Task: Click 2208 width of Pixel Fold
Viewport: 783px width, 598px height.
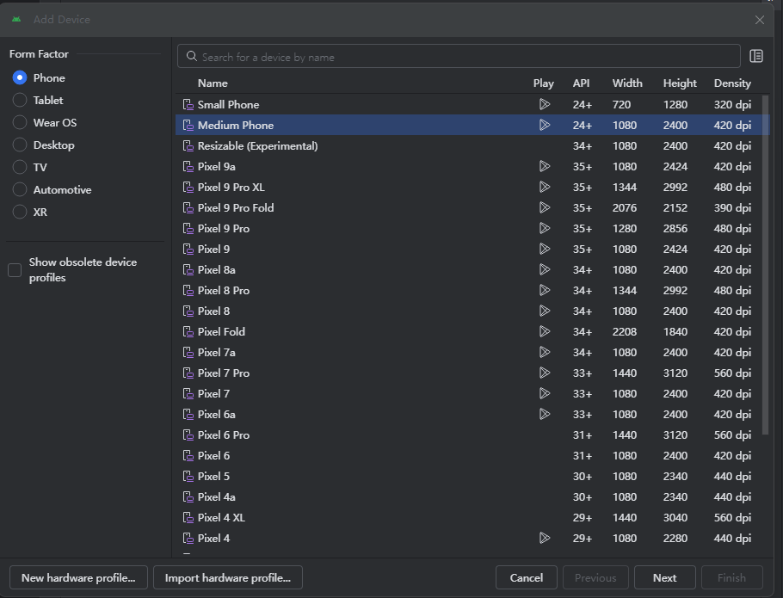Action: [x=624, y=331]
